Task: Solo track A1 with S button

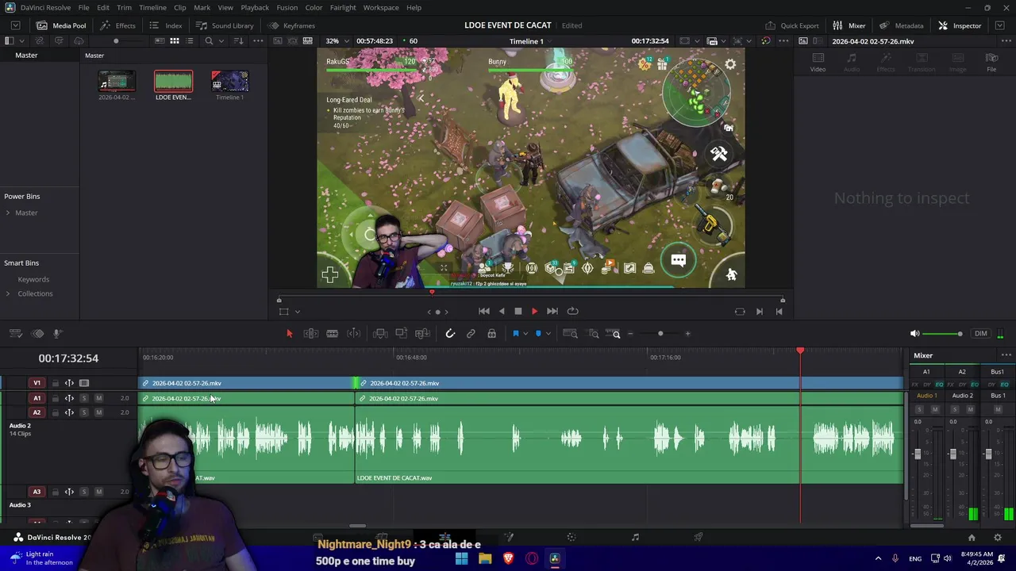Action: point(83,398)
